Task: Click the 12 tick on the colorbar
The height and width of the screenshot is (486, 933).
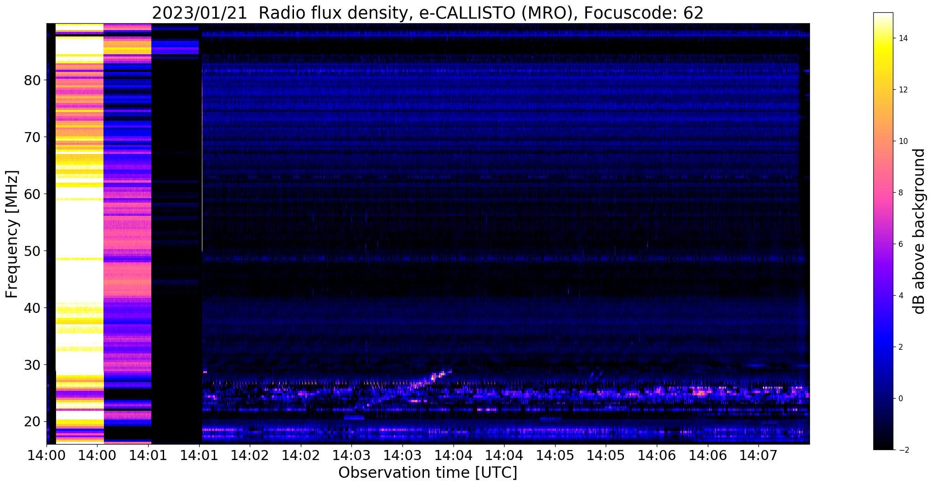Action: point(903,90)
